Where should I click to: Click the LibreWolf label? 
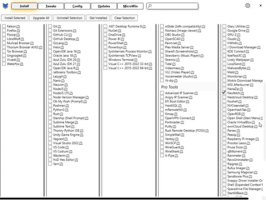click(14, 39)
